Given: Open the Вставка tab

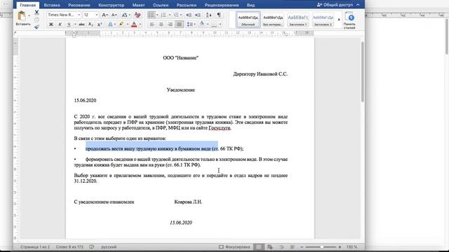Looking at the screenshot, I should [52, 5].
